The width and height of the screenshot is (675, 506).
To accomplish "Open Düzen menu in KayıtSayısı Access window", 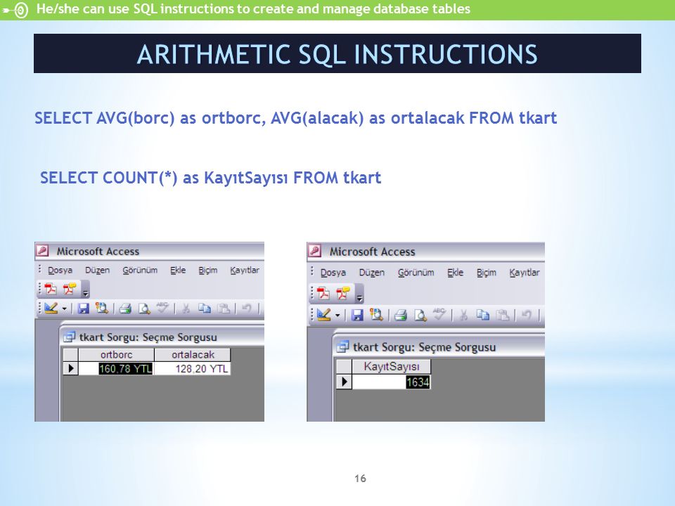I will [x=371, y=273].
